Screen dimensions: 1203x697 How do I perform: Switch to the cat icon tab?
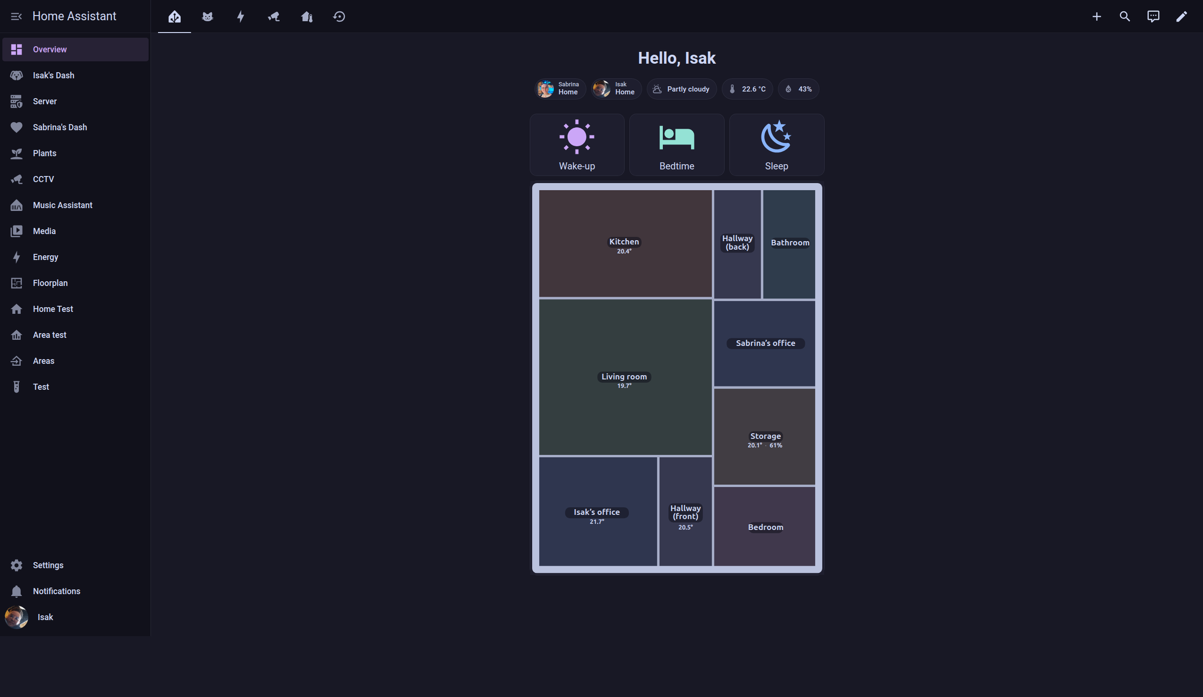point(208,17)
